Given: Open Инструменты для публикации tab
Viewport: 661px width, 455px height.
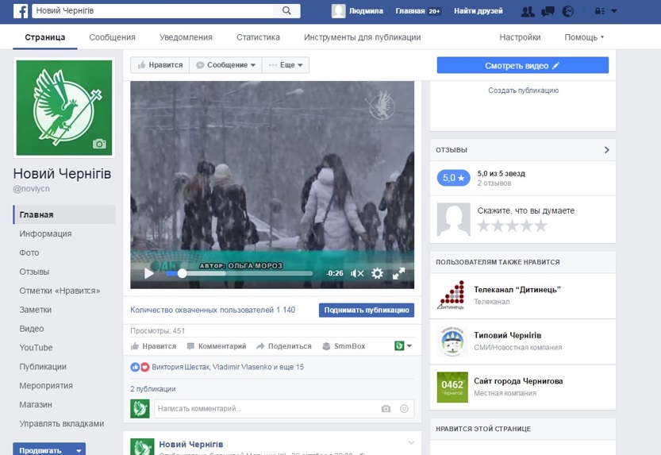Looking at the screenshot, I should click(x=362, y=37).
